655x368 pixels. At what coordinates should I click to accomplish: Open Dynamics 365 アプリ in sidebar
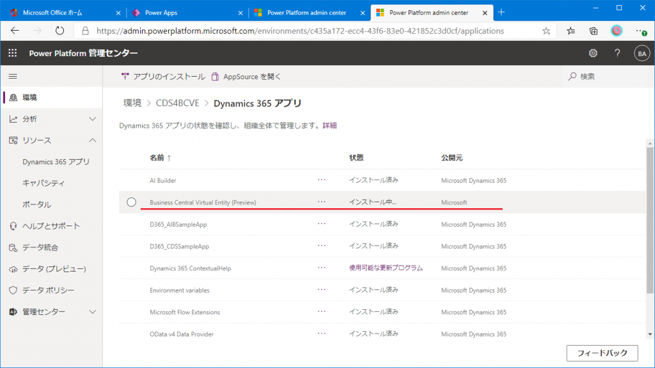click(x=56, y=162)
